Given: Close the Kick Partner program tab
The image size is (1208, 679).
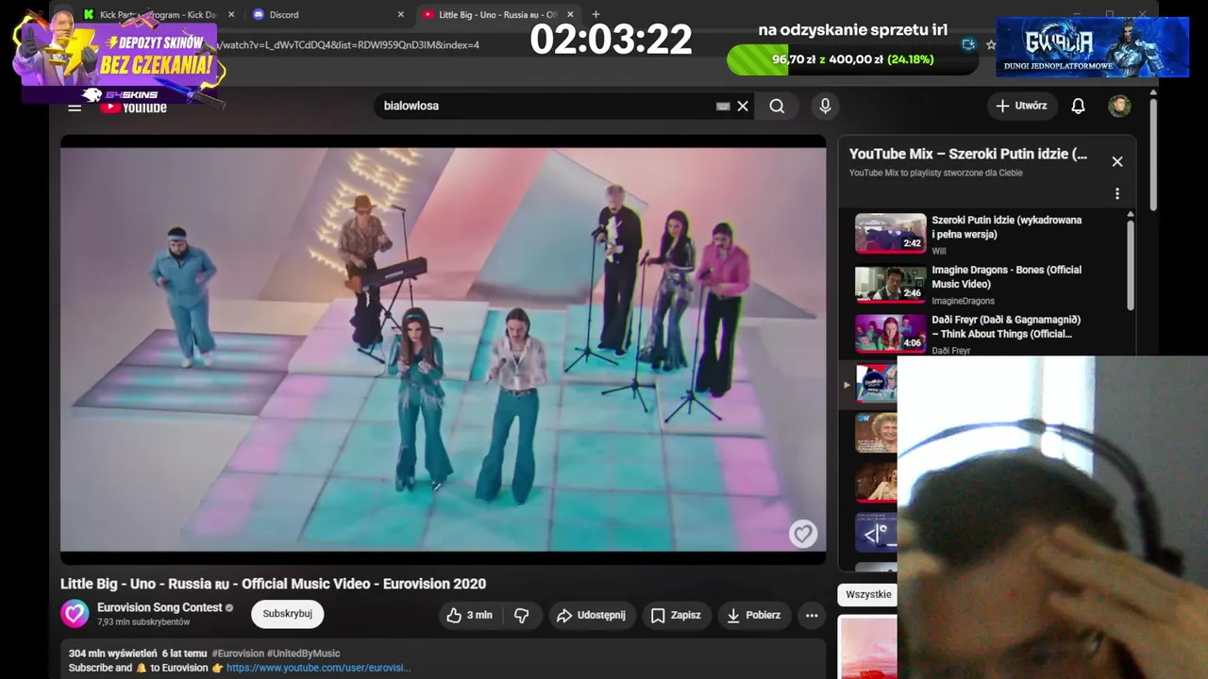Looking at the screenshot, I should click(x=231, y=15).
